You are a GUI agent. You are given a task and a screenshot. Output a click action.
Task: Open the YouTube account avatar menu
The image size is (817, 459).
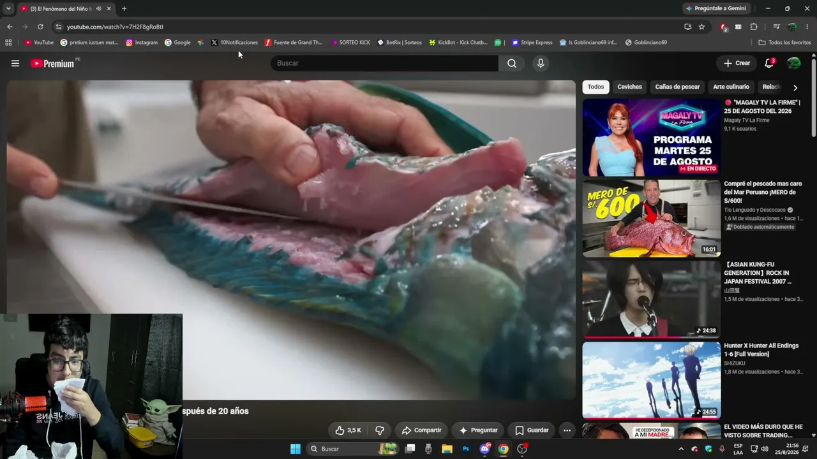tap(793, 63)
